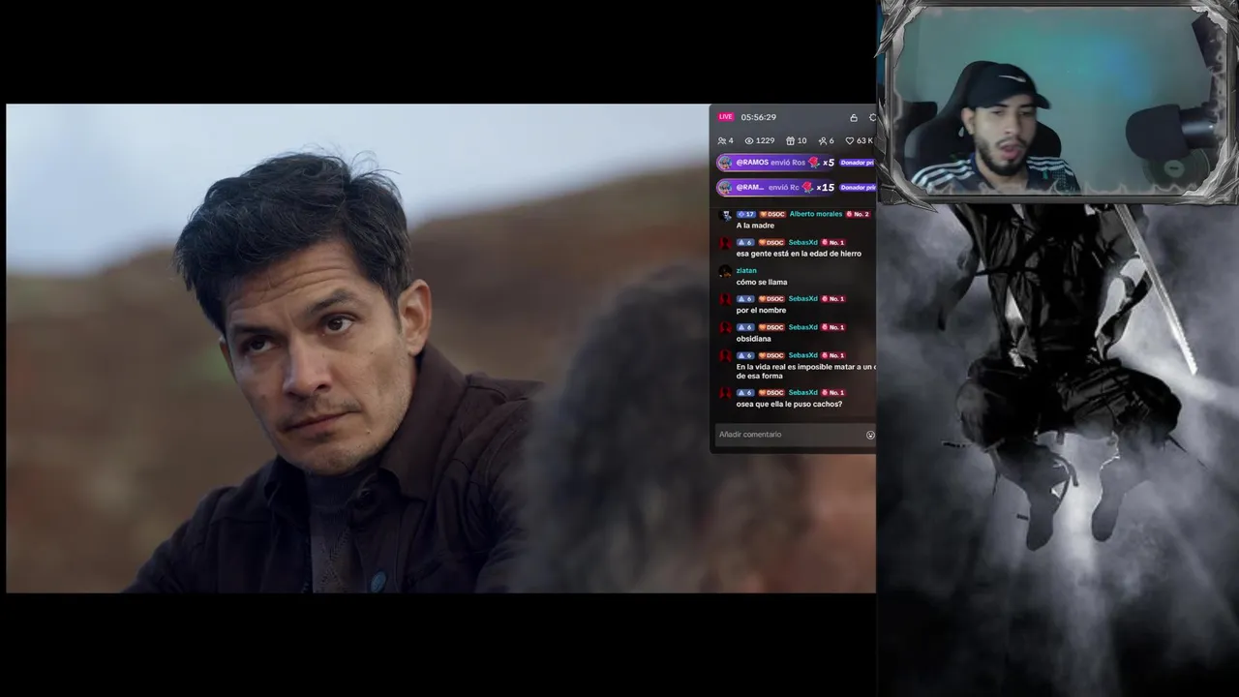Viewport: 1239px width, 697px height.
Task: Click the streamer webcam feed
Action: (x=1057, y=102)
